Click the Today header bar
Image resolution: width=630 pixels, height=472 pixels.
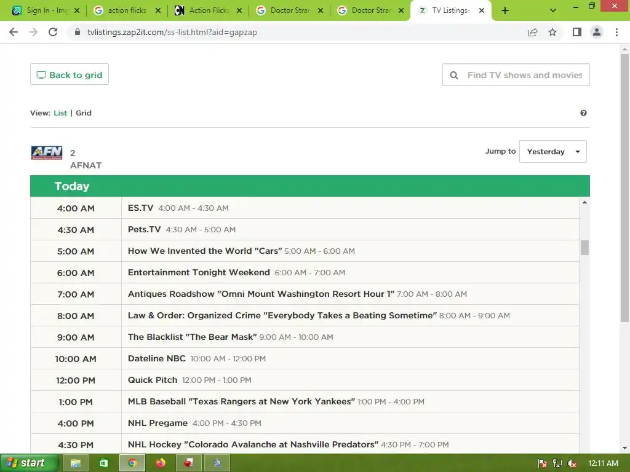310,186
